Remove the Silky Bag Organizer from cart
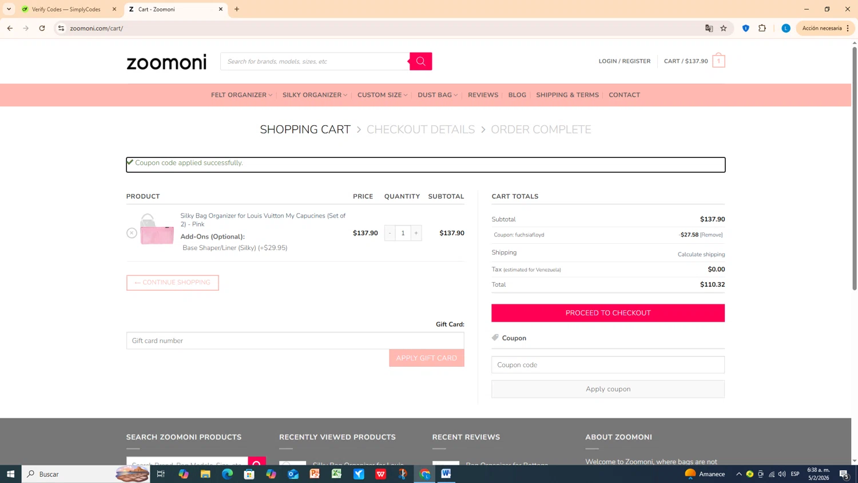Viewport: 858px width, 483px height. coord(132,233)
